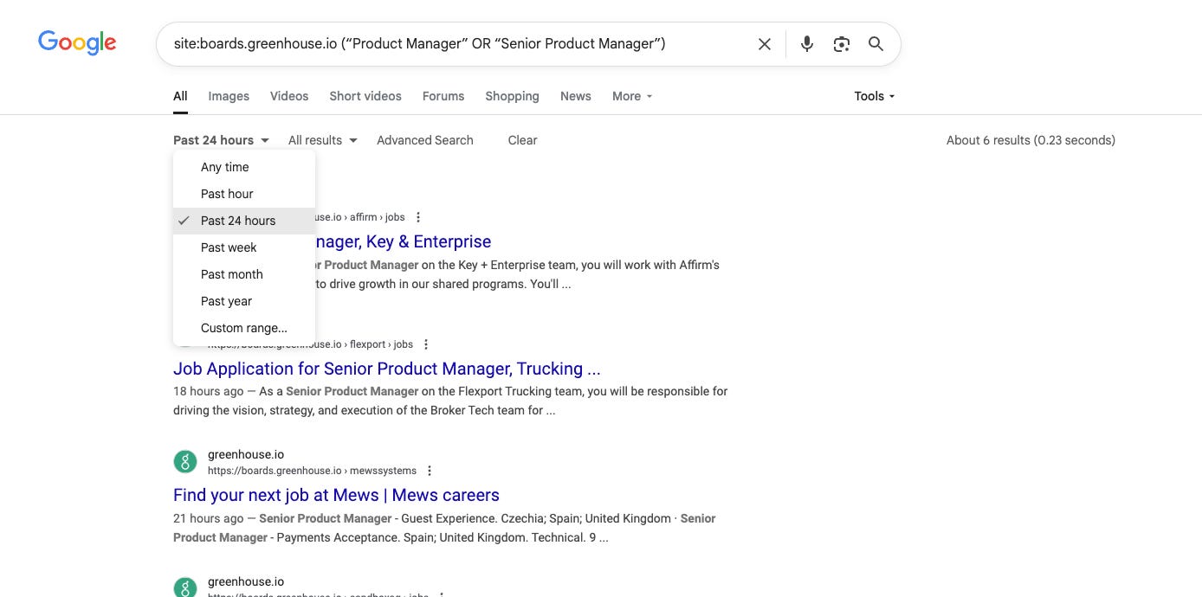The image size is (1202, 597).
Task: Select checked Past 24 hours option
Action: pyautogui.click(x=244, y=221)
